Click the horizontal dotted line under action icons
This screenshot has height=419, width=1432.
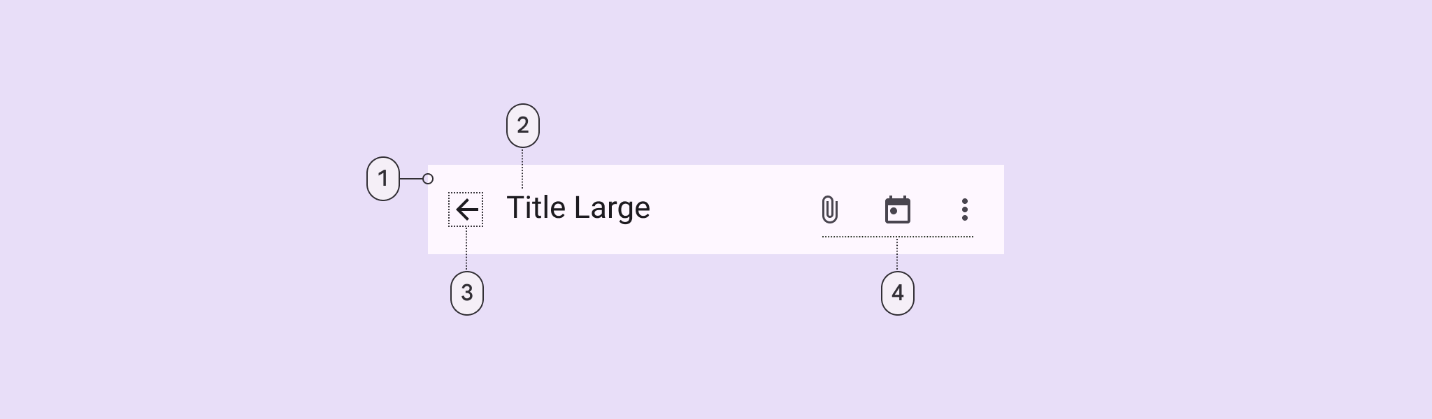pyautogui.click(x=860, y=237)
